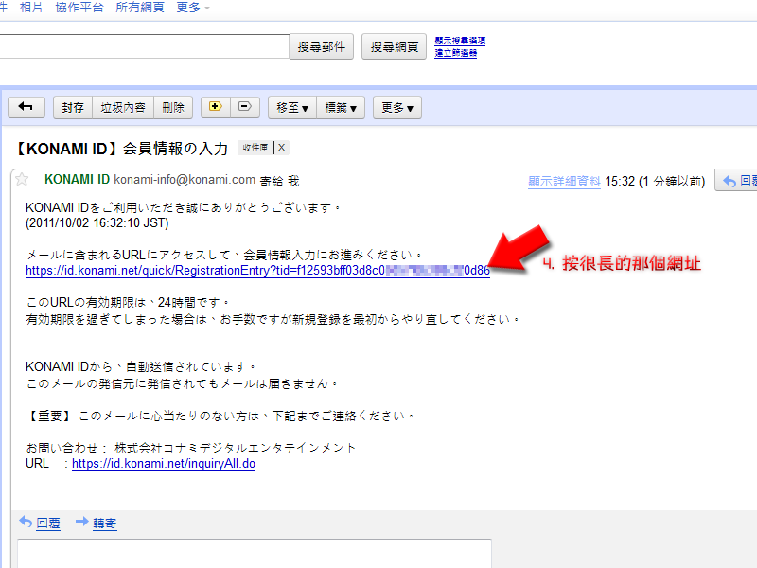Click the line このURLの有効期限は、24時間です。
The image size is (757, 568).
point(128,302)
